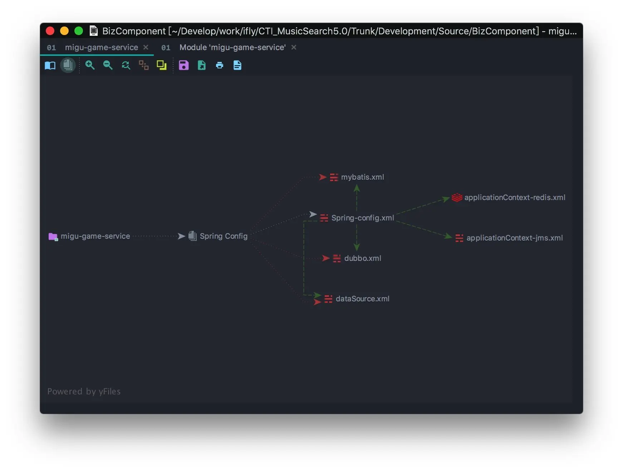Switch to Module 'migu-game-service' tab
The image size is (623, 471).
pos(232,48)
